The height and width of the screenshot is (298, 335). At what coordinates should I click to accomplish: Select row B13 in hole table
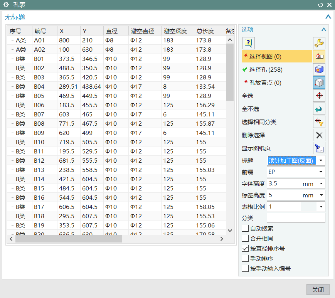(x=116, y=170)
